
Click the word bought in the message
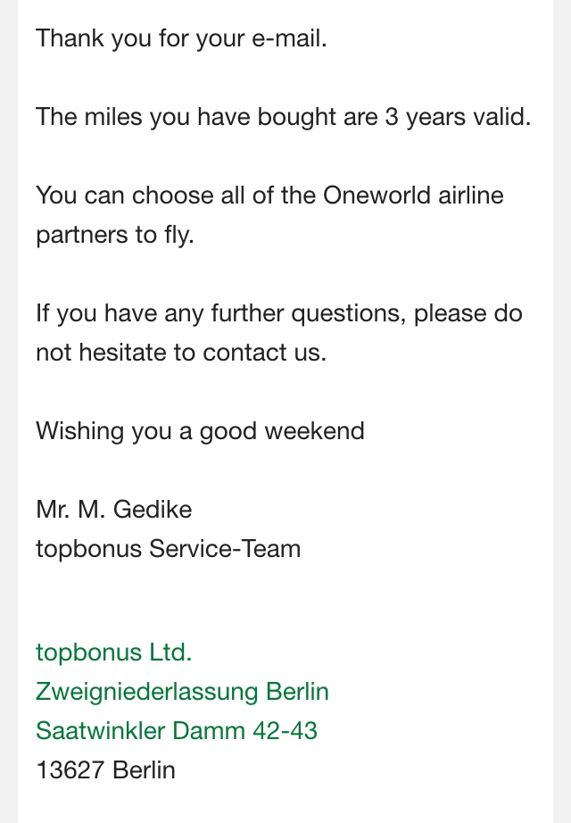[x=296, y=117]
